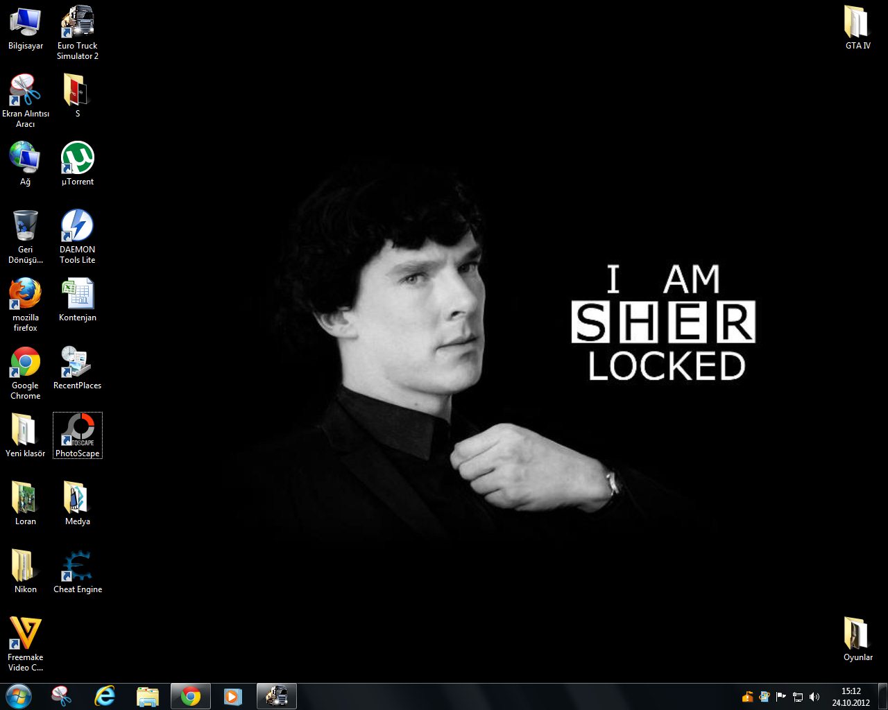
Task: Select the Yeni klasör folder
Action: click(x=26, y=435)
